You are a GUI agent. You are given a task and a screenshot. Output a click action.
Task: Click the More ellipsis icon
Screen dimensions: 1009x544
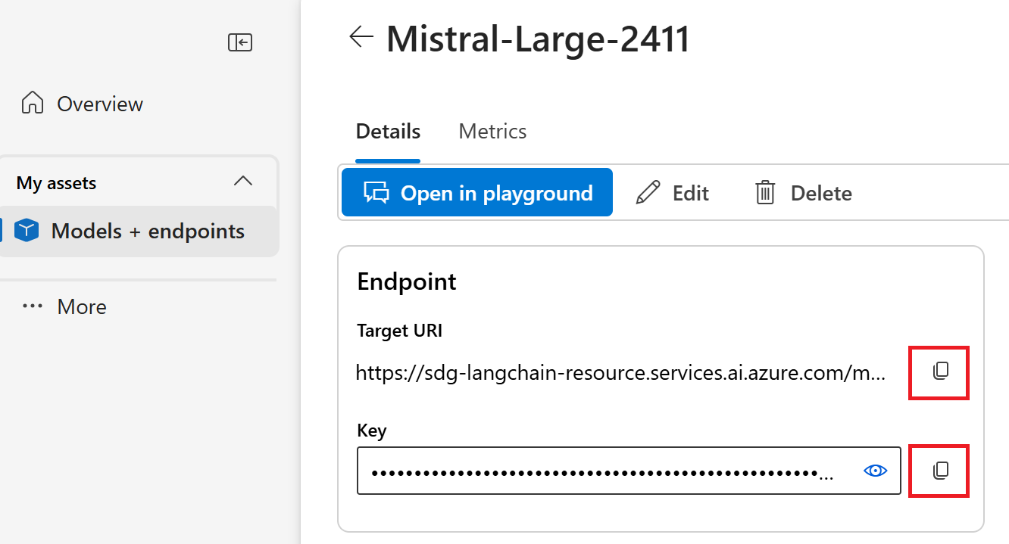coord(33,306)
